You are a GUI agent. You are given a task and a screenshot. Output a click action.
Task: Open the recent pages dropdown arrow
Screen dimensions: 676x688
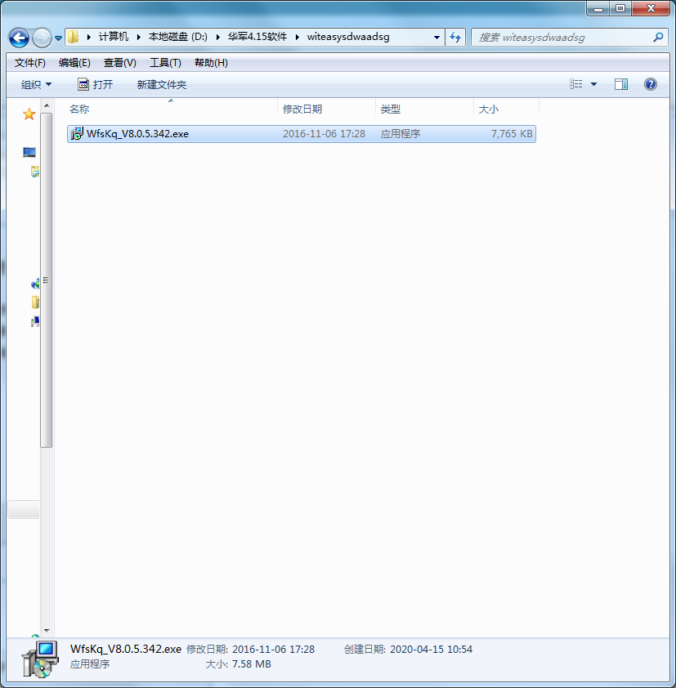58,38
